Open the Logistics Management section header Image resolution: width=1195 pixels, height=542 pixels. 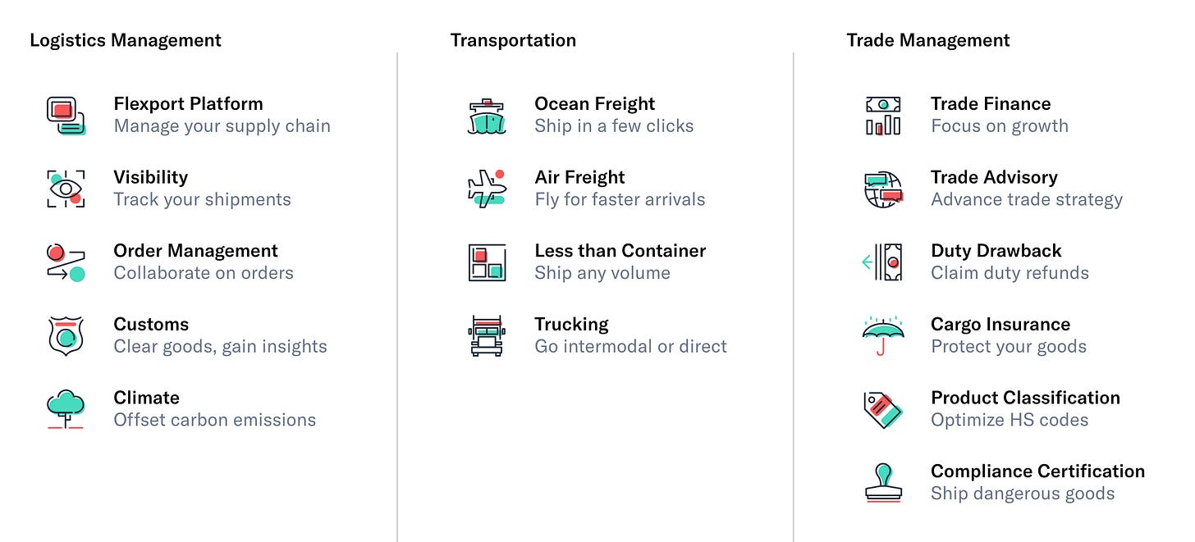(125, 39)
